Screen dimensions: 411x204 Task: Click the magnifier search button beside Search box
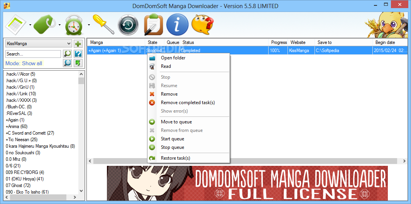(68, 54)
